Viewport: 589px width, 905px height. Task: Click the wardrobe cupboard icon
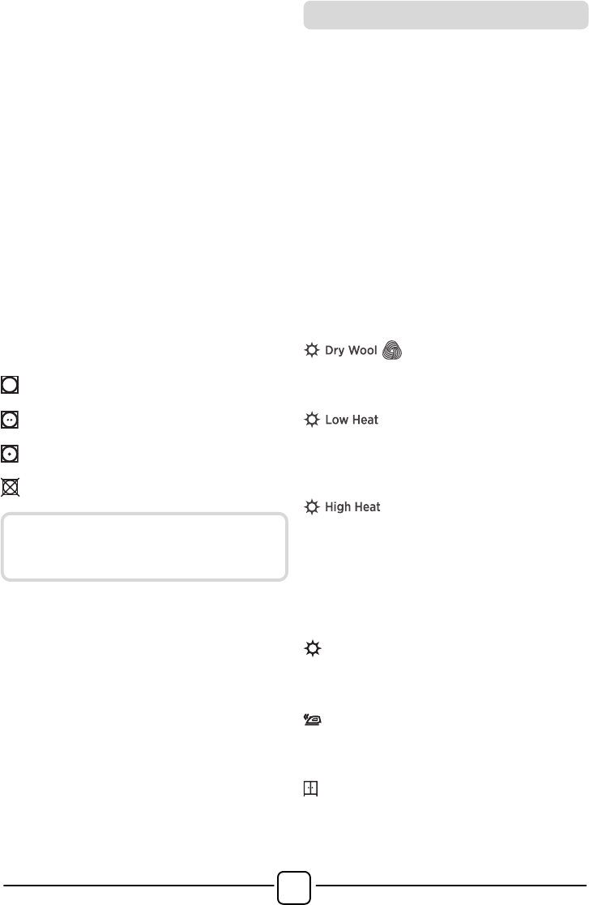311,788
